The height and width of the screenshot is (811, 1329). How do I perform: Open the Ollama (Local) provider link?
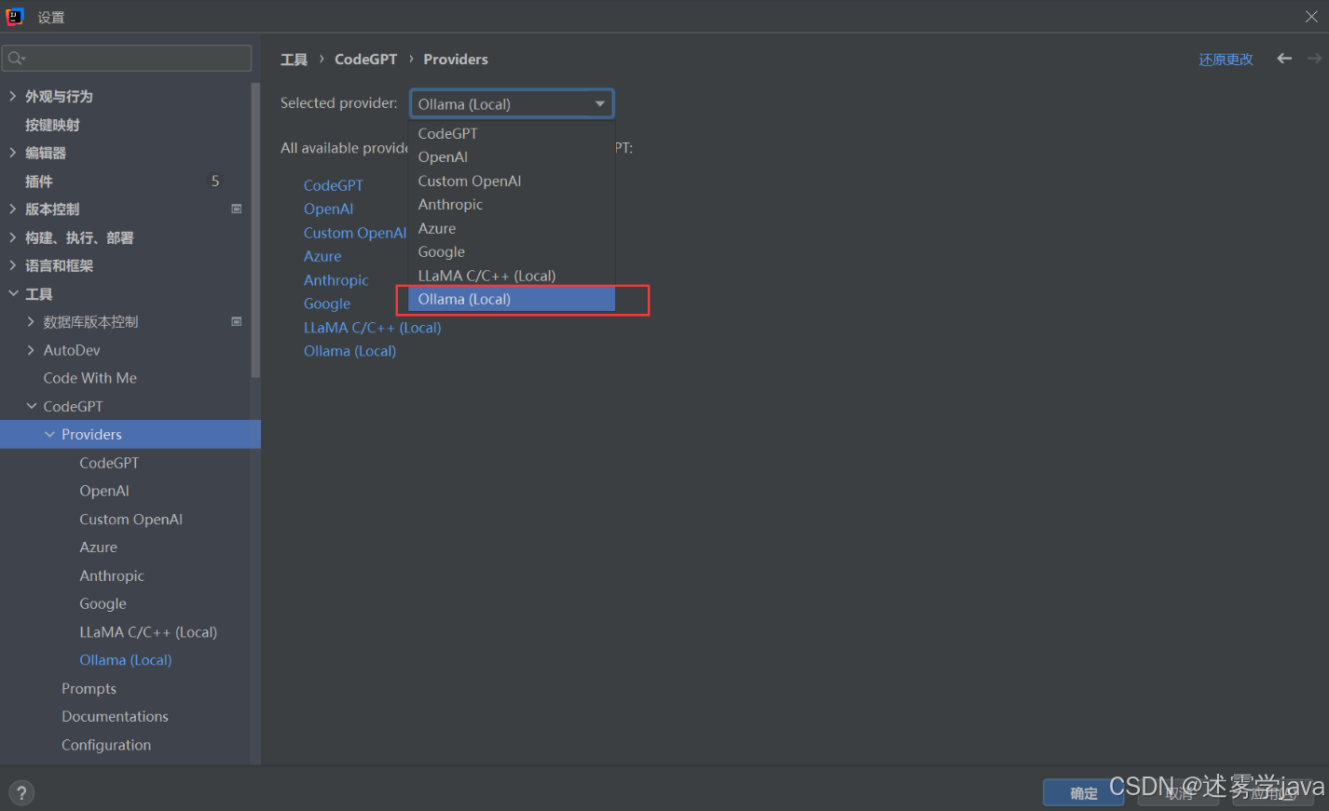[x=349, y=351]
